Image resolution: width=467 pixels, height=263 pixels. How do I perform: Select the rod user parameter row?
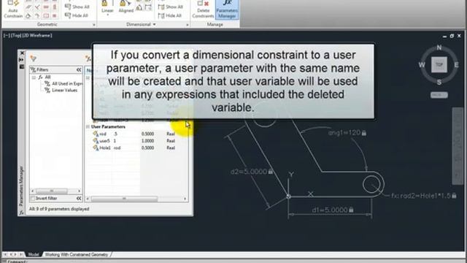tap(136, 134)
